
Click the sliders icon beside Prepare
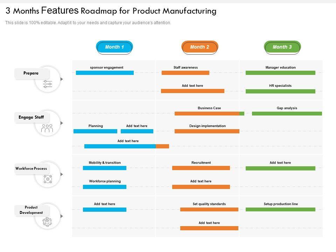pos(48,84)
